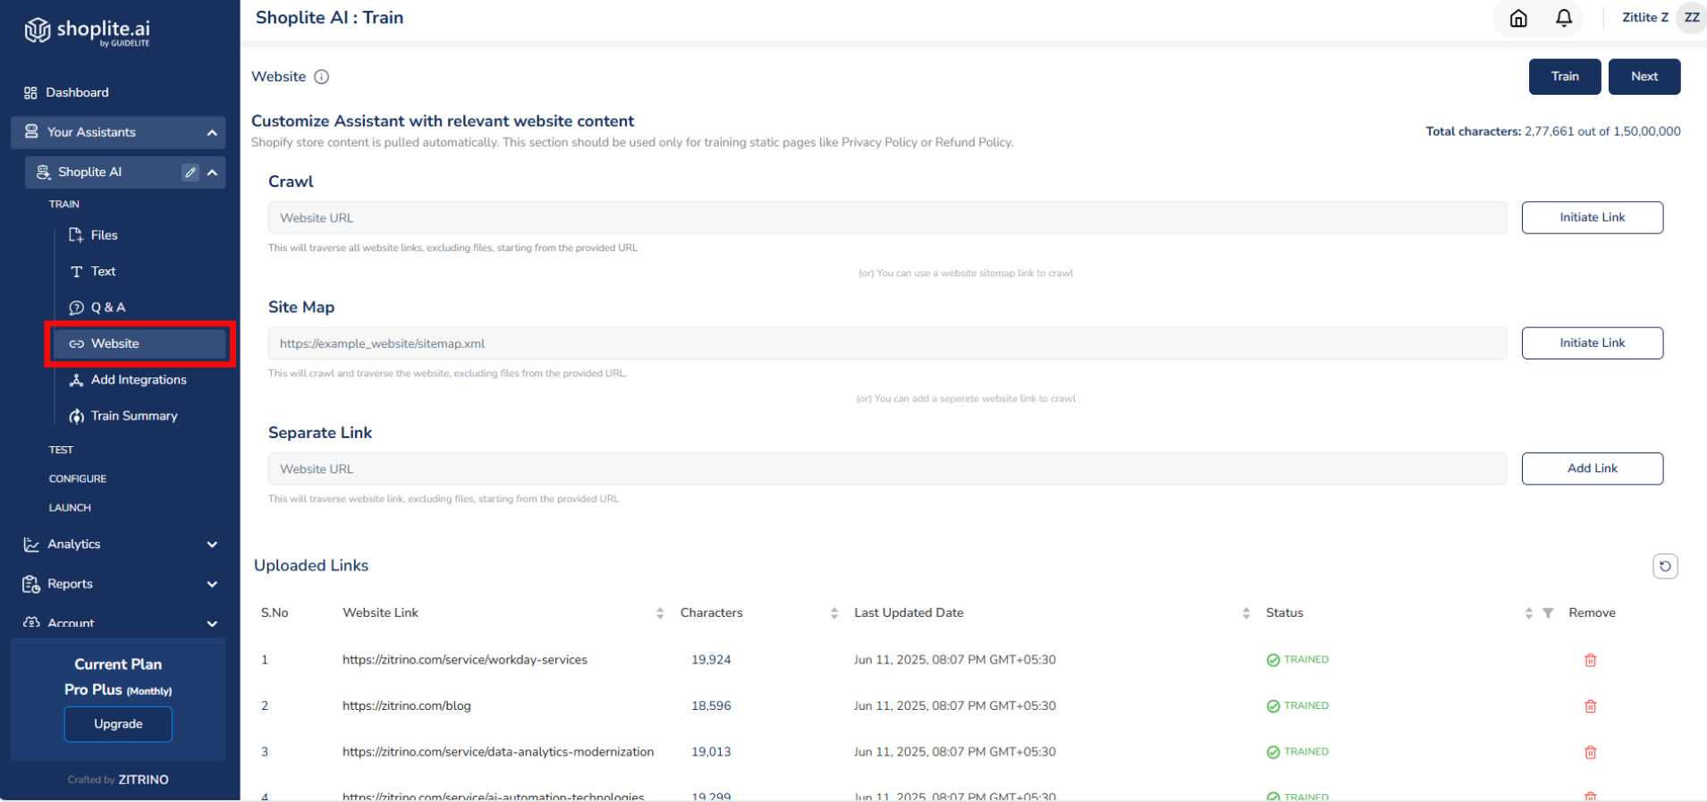Image resolution: width=1707 pixels, height=802 pixels.
Task: Click Initiate Link for Crawl
Action: pos(1593,218)
